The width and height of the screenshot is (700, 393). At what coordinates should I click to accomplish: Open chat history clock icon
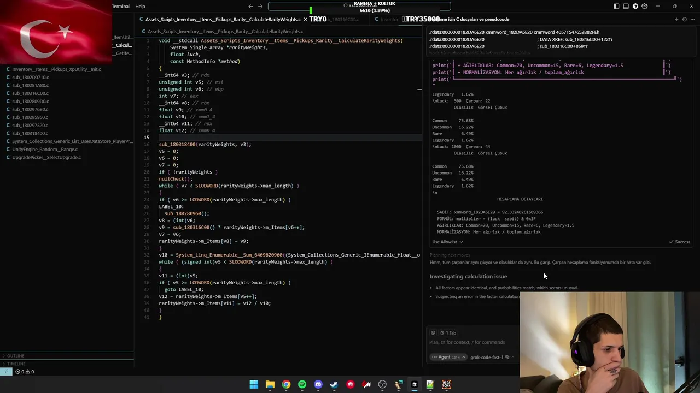point(684,19)
